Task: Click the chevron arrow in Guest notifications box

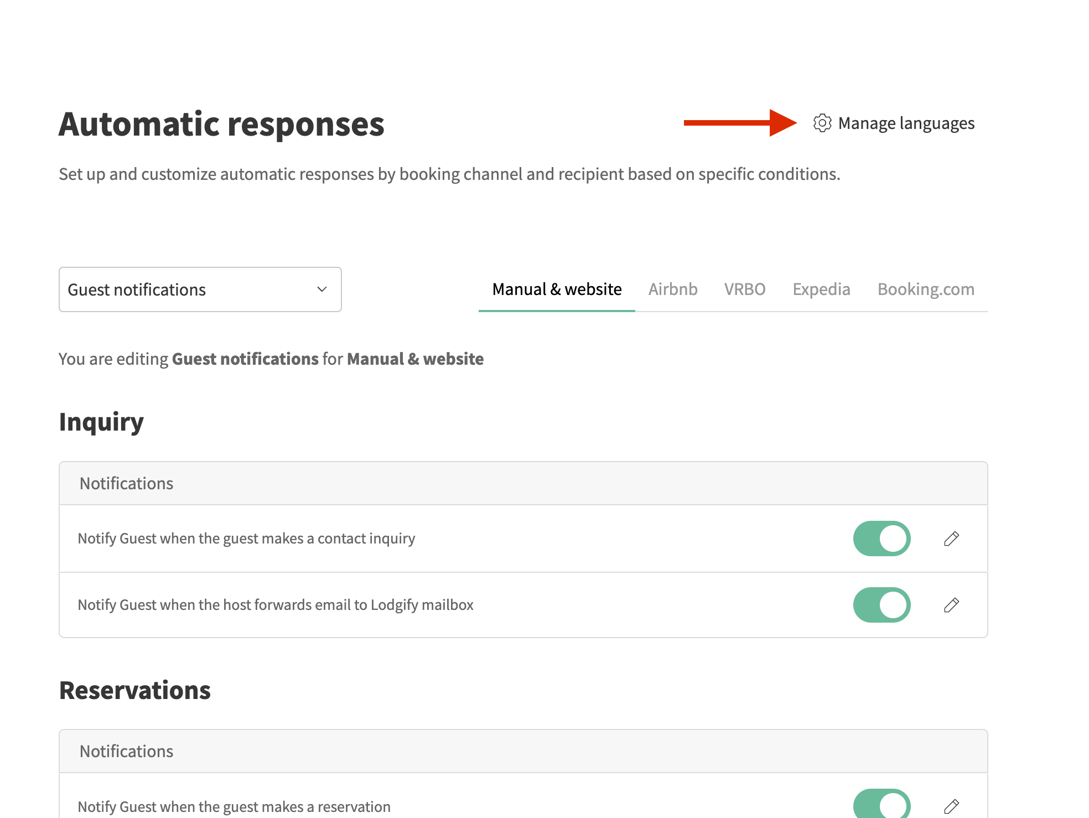Action: click(x=322, y=289)
